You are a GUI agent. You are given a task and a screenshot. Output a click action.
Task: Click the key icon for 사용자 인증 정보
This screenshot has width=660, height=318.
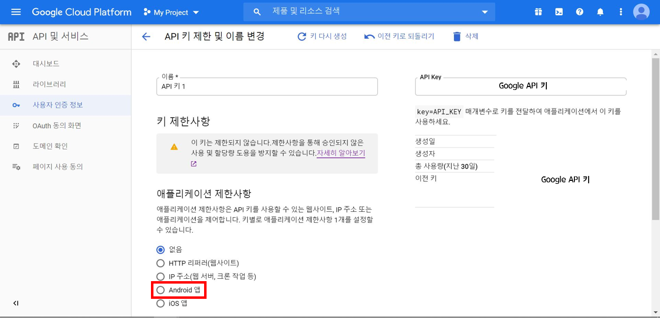pyautogui.click(x=16, y=105)
